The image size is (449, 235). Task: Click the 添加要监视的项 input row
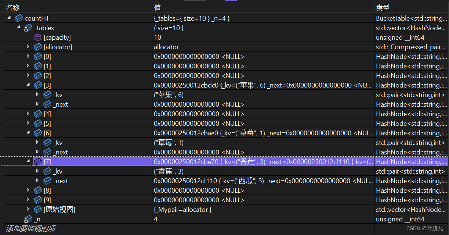click(x=31, y=228)
